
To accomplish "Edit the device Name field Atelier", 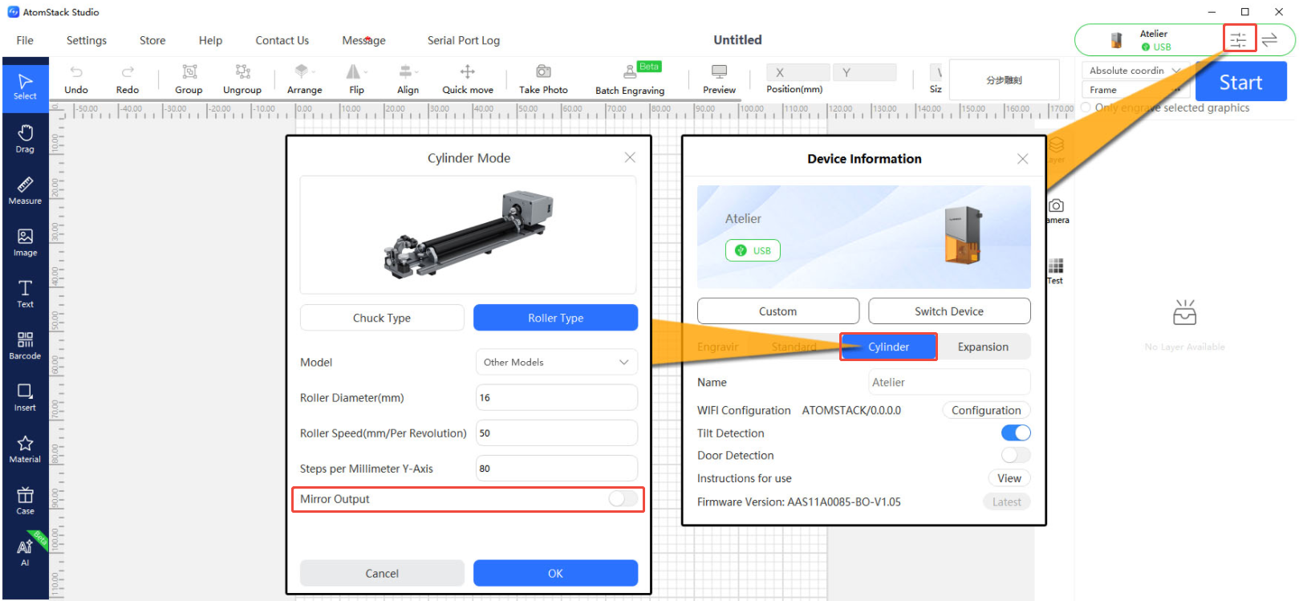I will point(949,383).
